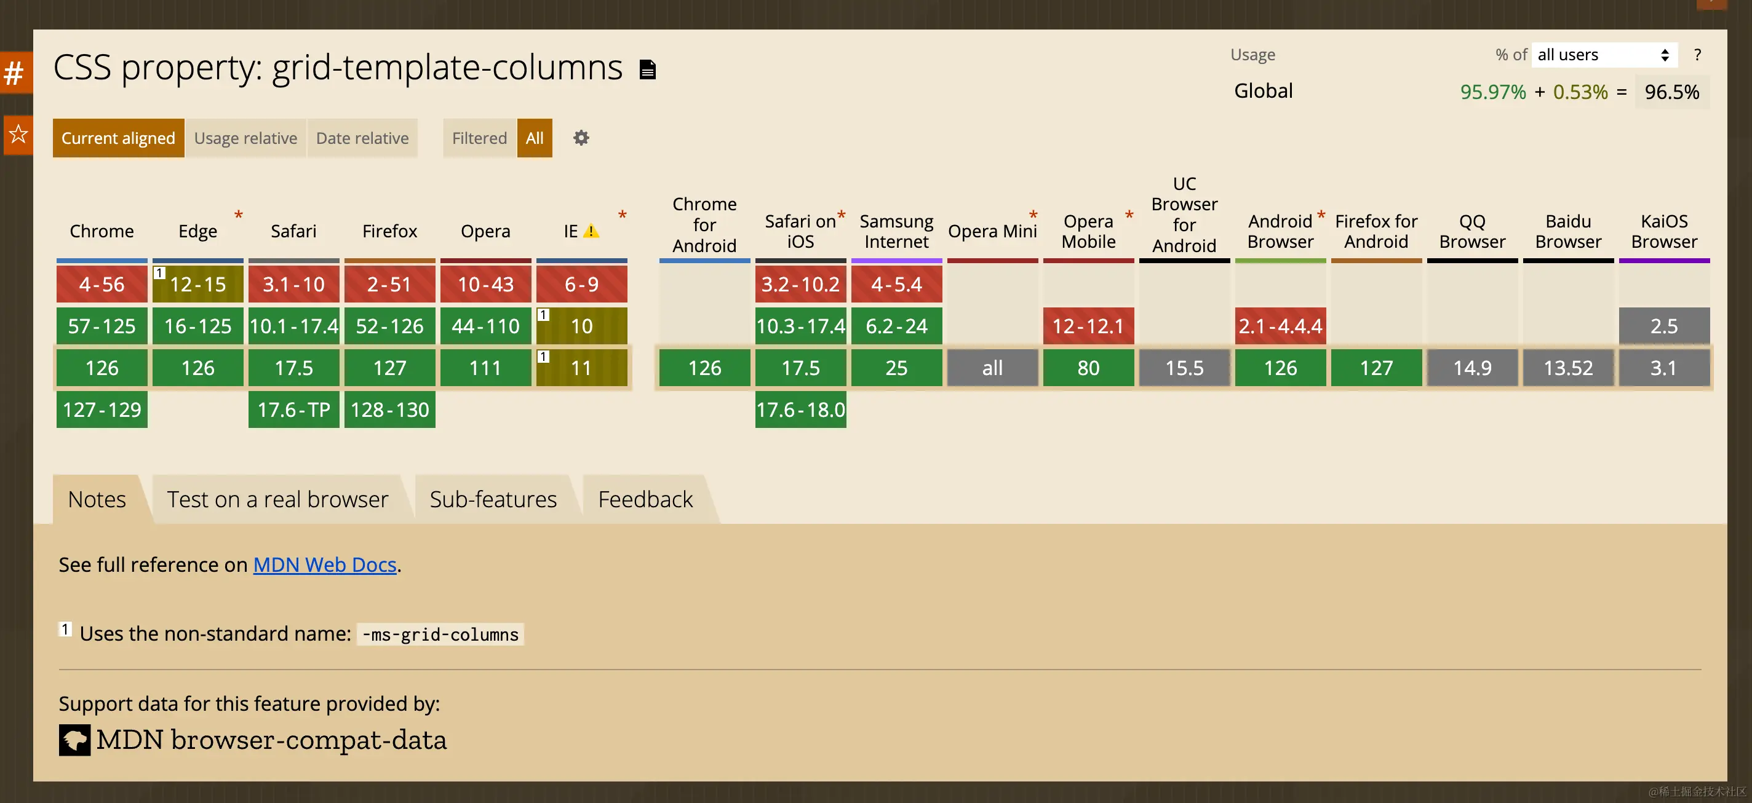This screenshot has height=803, width=1752.
Task: Expand Safari 10.1-17.4 version range
Action: 294,326
